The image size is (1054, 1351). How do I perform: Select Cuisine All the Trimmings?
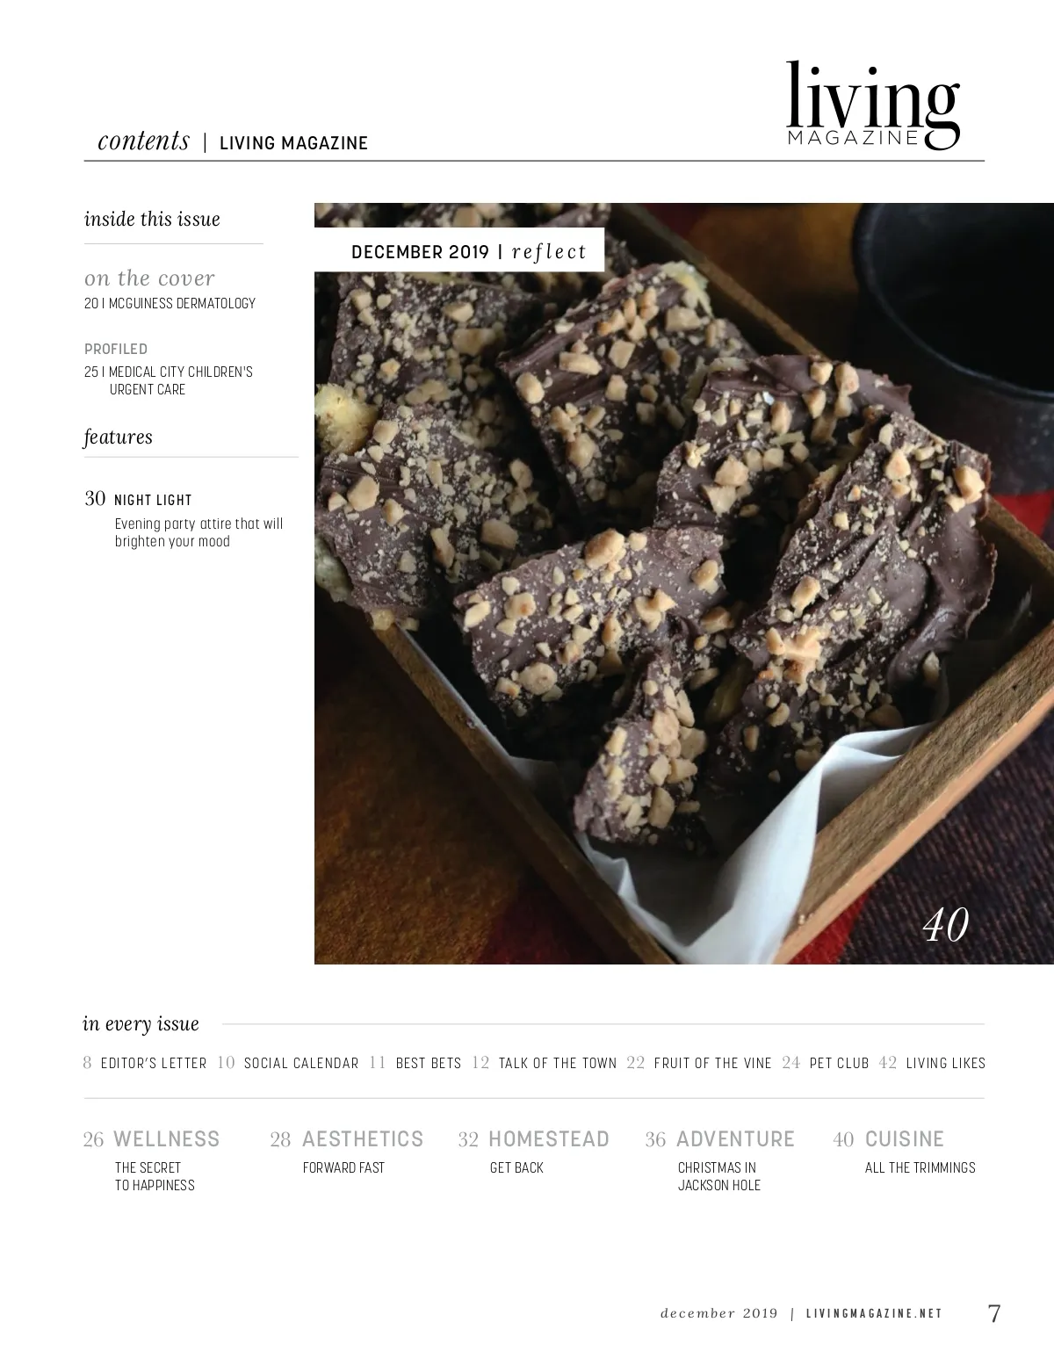tap(904, 1152)
